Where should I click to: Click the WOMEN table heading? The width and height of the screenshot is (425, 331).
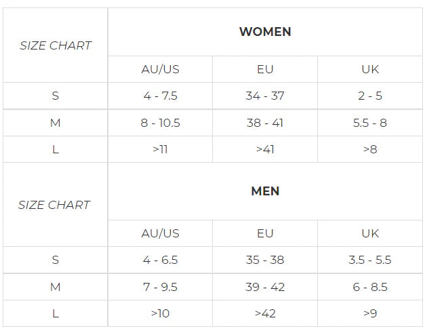coord(265,32)
